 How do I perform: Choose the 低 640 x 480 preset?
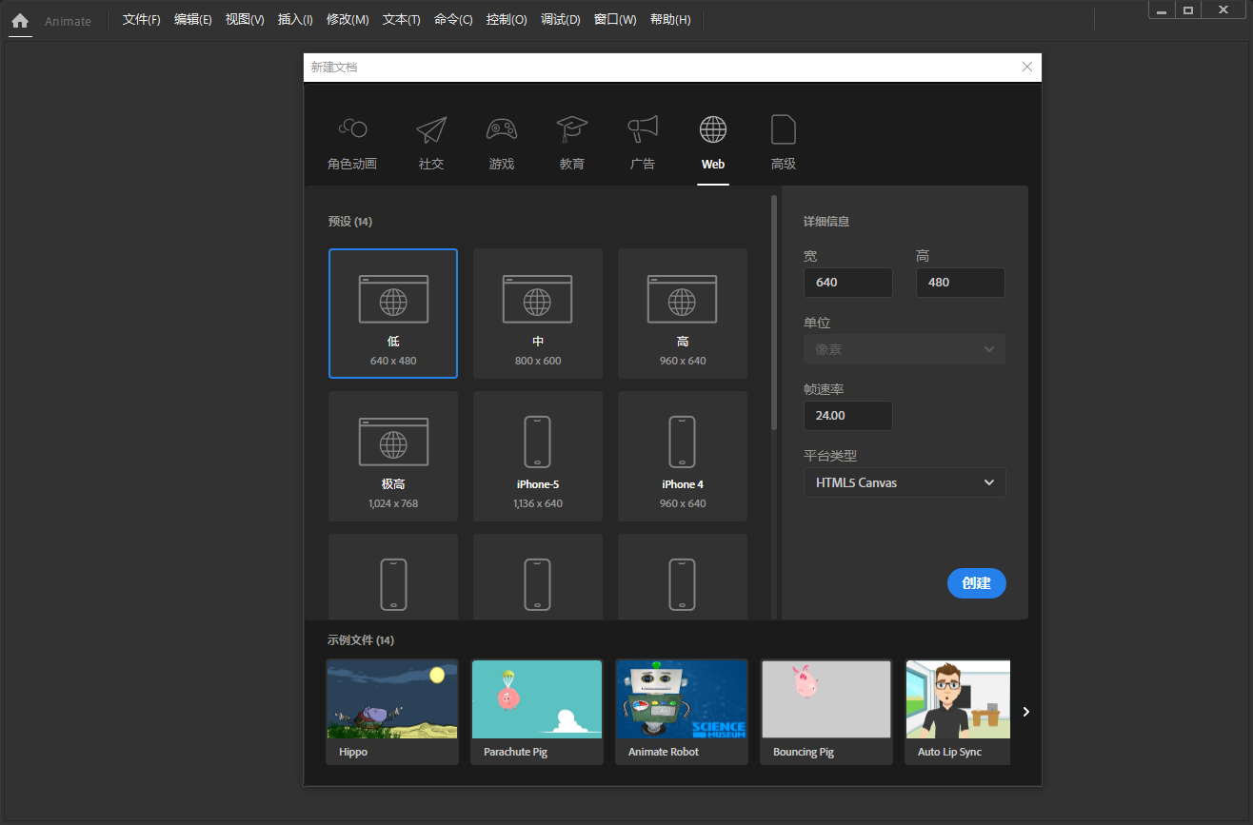tap(393, 313)
